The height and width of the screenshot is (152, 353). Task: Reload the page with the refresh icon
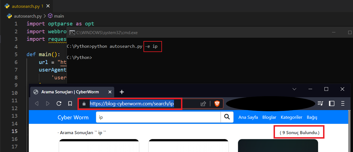click(x=59, y=104)
